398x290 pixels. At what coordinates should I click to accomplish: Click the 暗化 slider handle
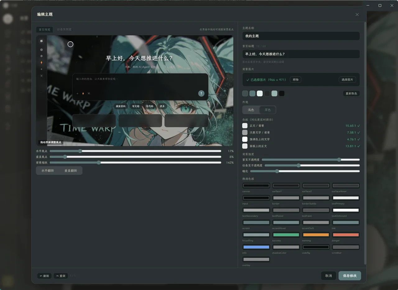(x=277, y=171)
